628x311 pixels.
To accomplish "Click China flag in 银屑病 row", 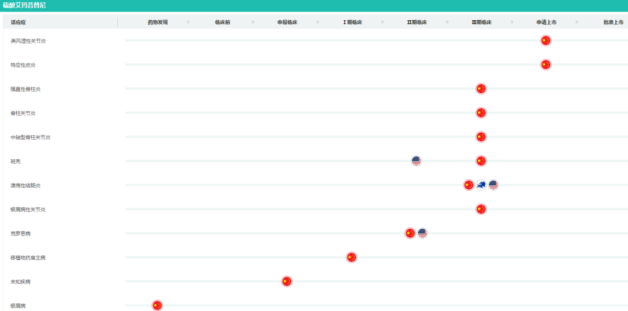I will point(157,305).
